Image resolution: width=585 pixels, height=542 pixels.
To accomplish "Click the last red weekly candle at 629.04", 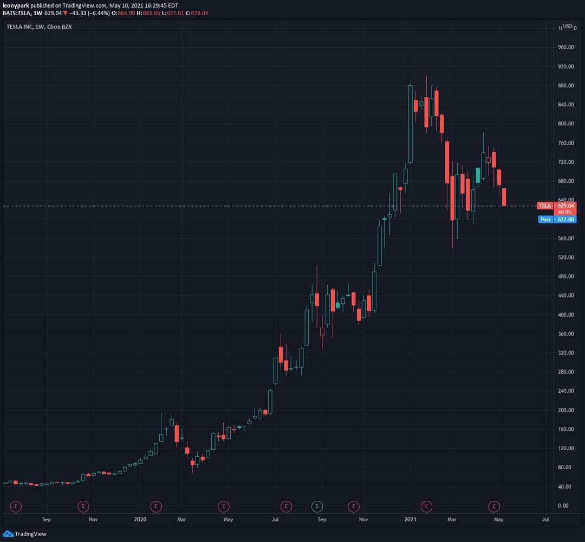I will (x=504, y=197).
